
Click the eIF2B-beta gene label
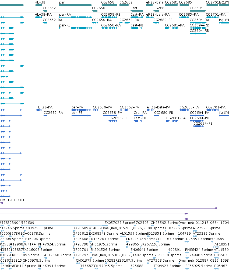155,2
